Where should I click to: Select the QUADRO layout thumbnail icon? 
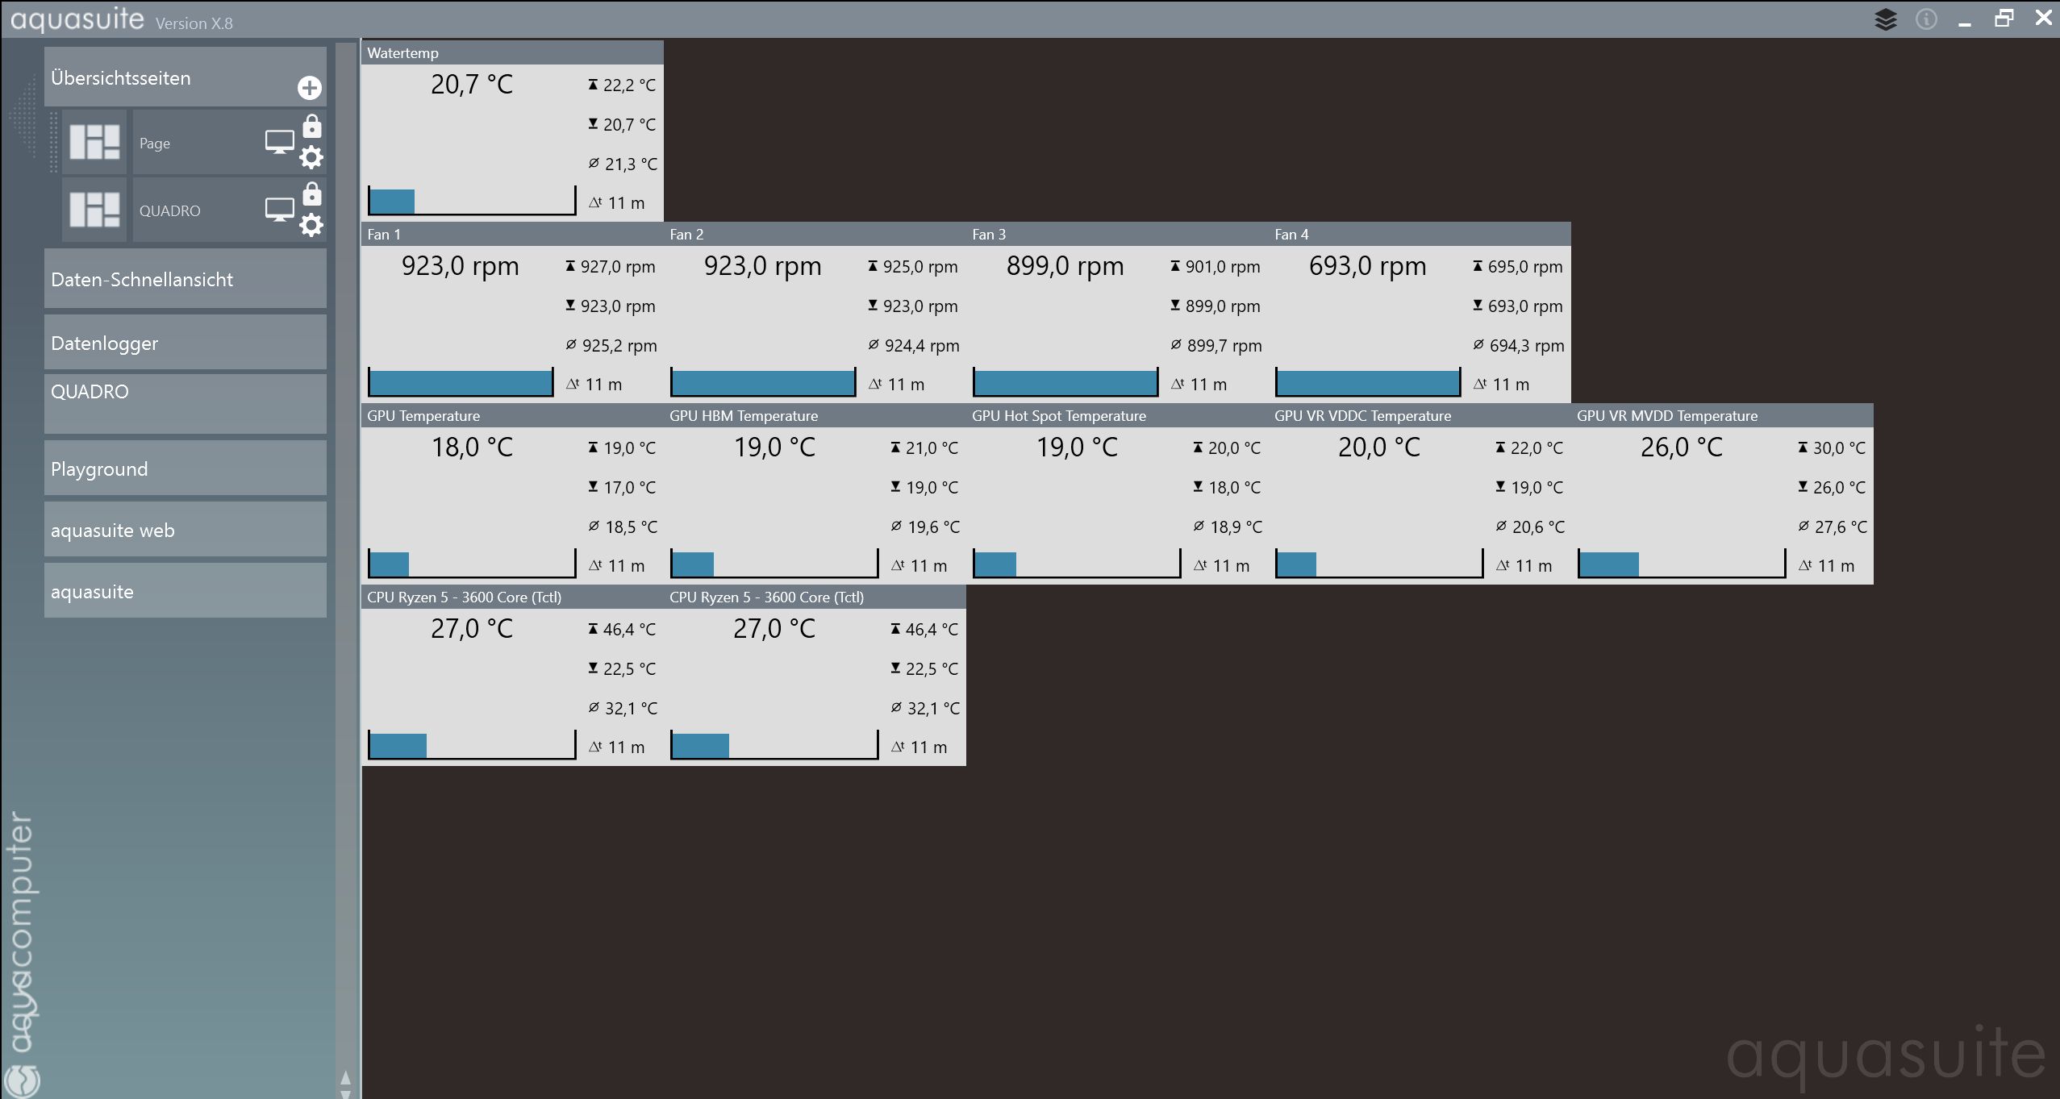pos(94,210)
